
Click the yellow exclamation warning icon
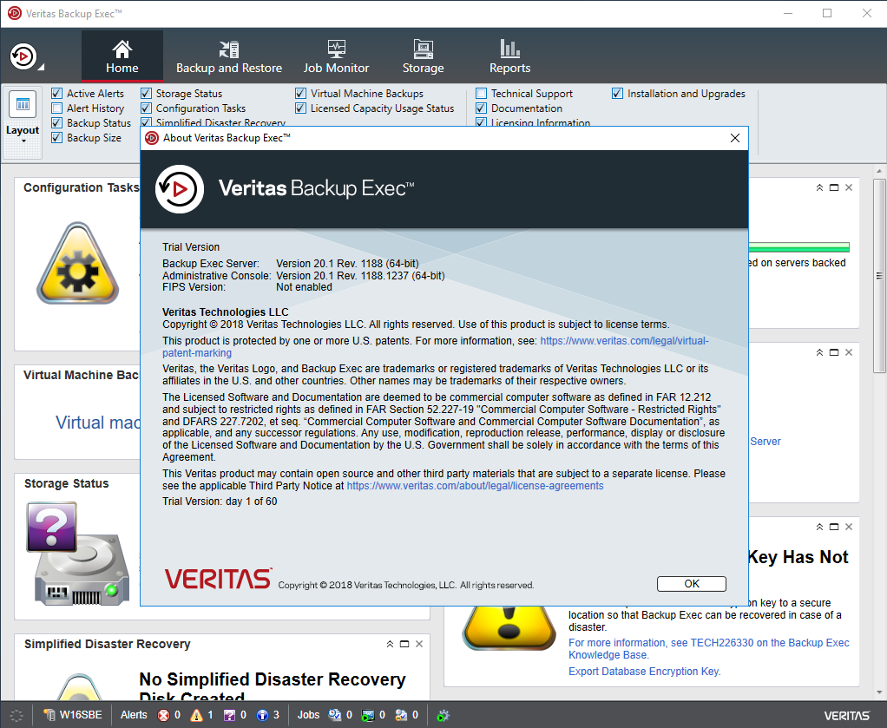coord(509,626)
